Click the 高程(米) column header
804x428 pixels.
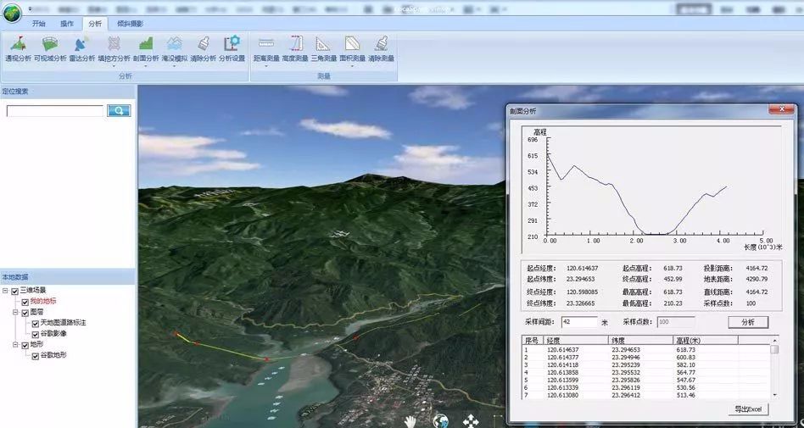pos(706,341)
